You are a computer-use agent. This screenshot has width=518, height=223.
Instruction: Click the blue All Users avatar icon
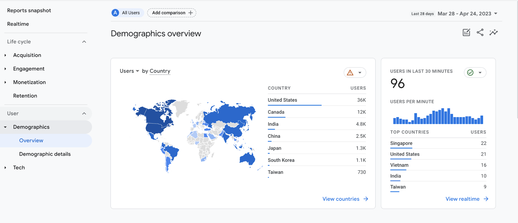point(115,13)
